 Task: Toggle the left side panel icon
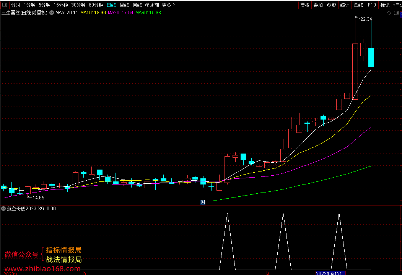4,5
